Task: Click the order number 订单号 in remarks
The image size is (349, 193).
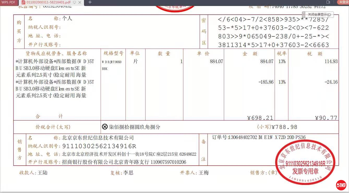Action: click(x=259, y=137)
